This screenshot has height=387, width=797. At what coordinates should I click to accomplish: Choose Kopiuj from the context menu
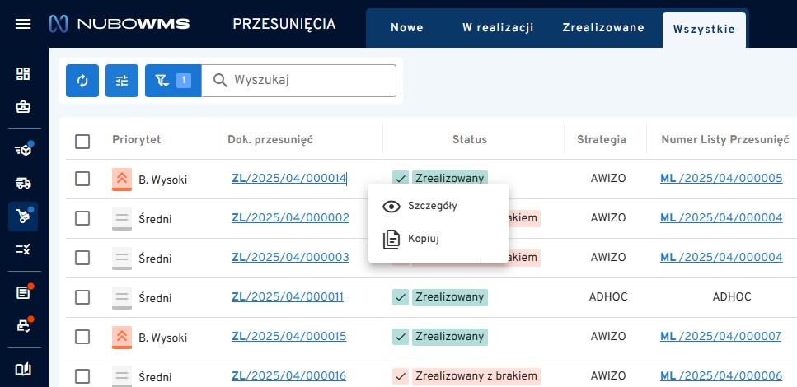pos(424,240)
